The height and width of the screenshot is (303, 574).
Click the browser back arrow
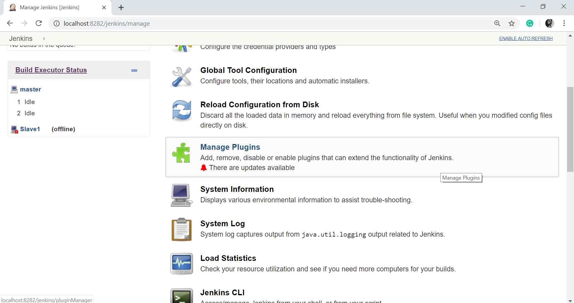[10, 23]
